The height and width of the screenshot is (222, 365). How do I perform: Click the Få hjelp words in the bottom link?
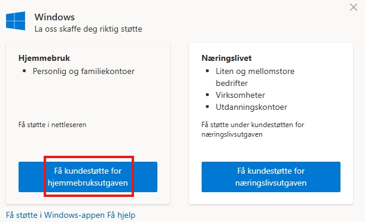point(121,215)
